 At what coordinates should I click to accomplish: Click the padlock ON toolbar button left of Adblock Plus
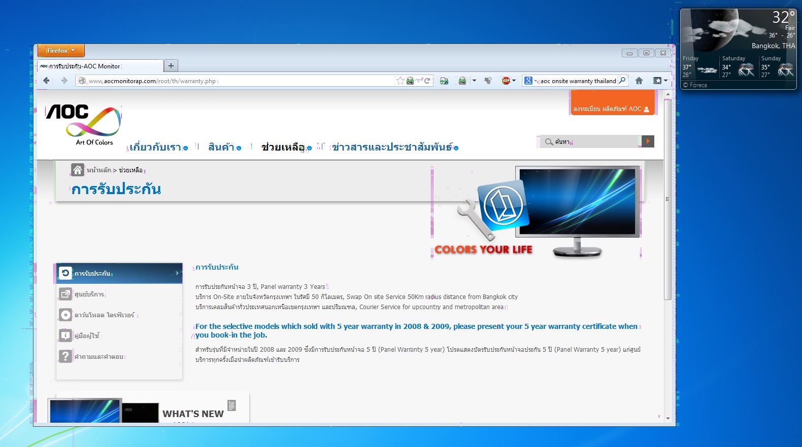point(462,81)
